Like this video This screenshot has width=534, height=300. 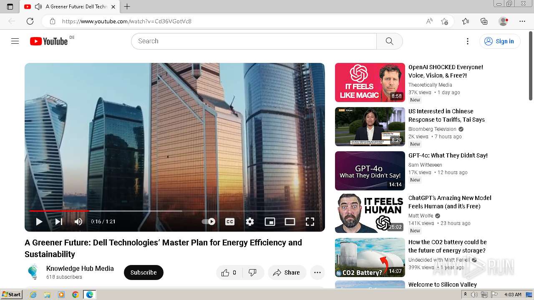pyautogui.click(x=229, y=272)
